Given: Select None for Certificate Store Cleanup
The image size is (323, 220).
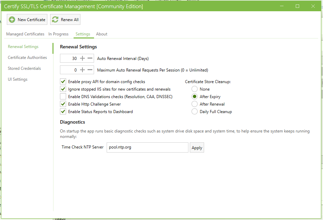Looking at the screenshot, I should point(195,89).
